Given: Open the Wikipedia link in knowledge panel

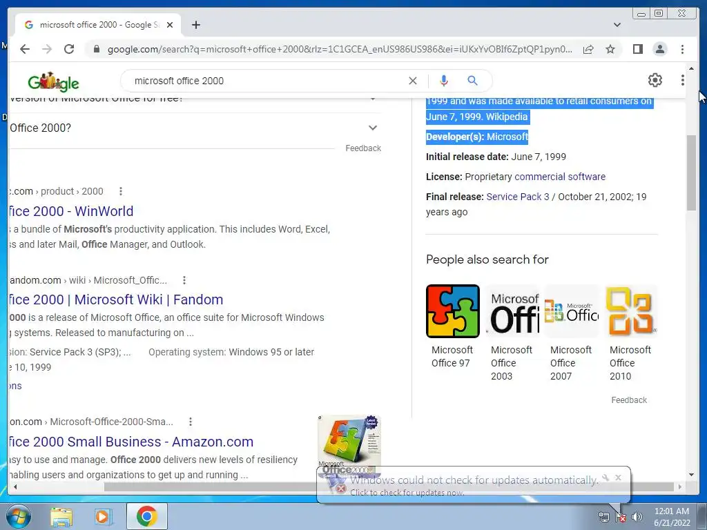Looking at the screenshot, I should pos(506,117).
